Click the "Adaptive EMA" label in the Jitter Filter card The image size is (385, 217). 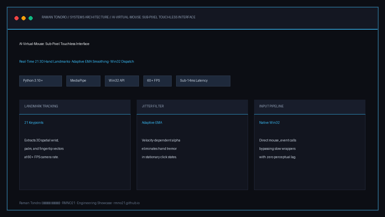(x=152, y=123)
